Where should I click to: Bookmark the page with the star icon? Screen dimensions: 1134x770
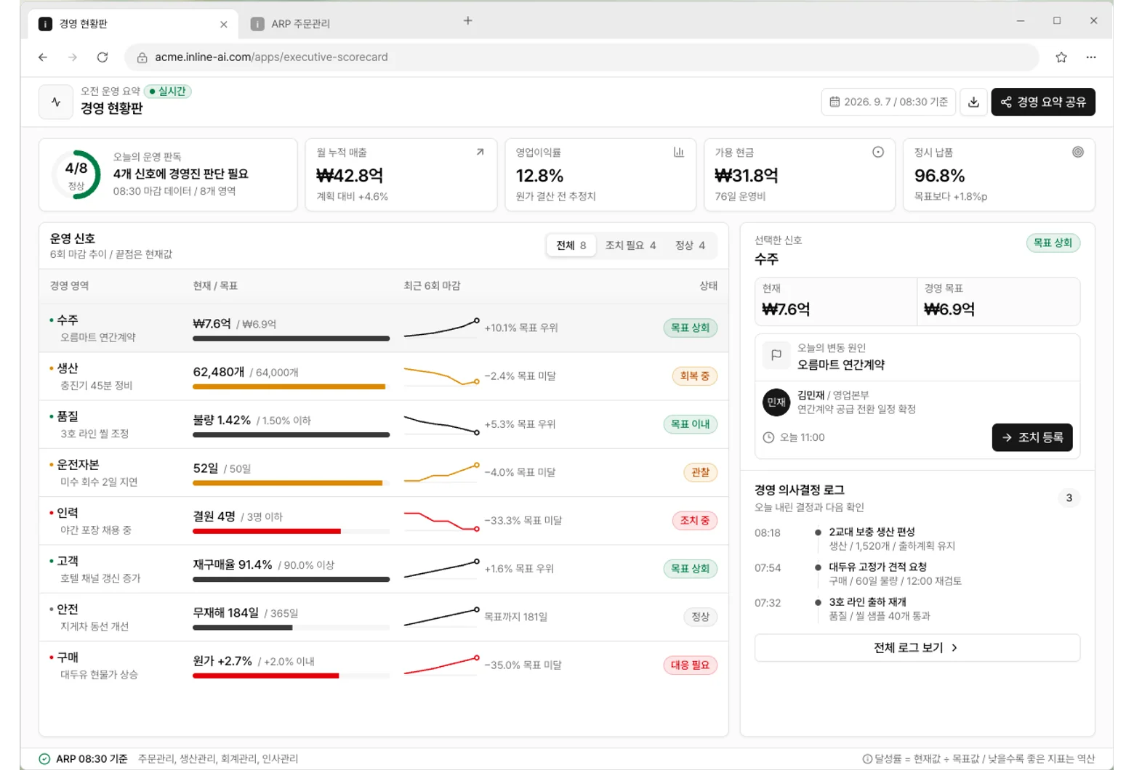pyautogui.click(x=1061, y=57)
